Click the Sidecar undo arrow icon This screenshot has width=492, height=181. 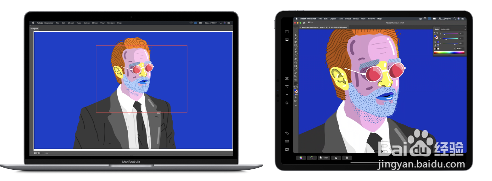click(287, 133)
